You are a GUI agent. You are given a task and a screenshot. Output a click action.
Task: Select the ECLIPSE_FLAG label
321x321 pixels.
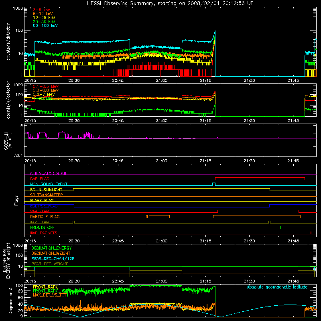pos(44,206)
